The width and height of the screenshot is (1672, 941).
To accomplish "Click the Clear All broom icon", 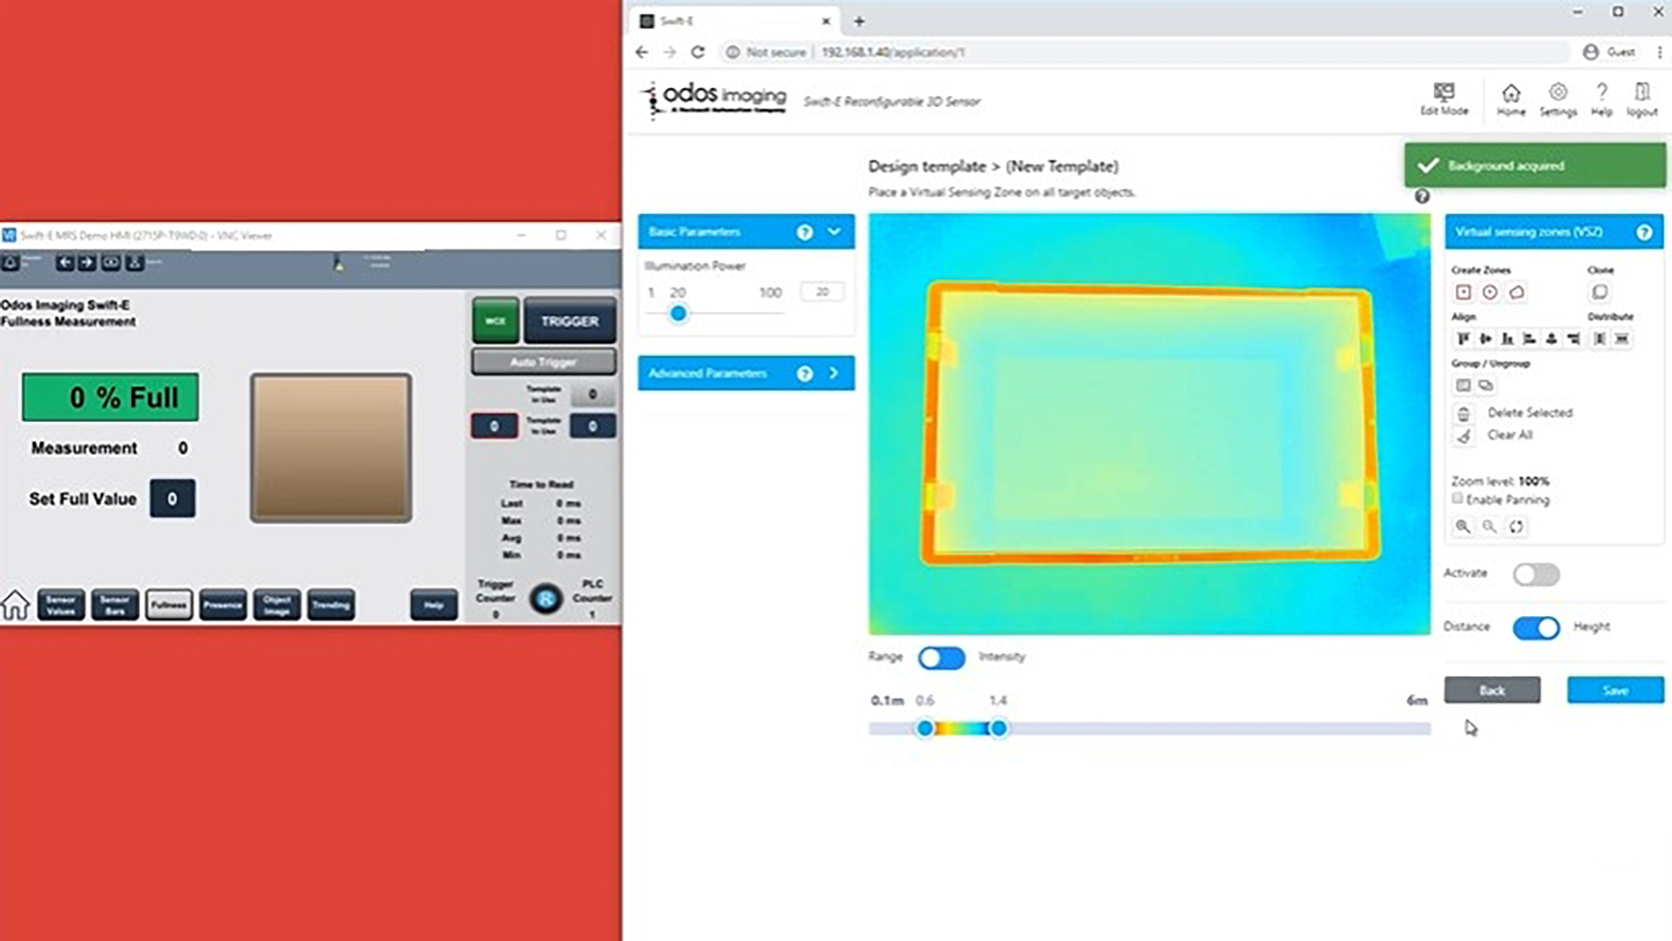I will pyautogui.click(x=1464, y=436).
